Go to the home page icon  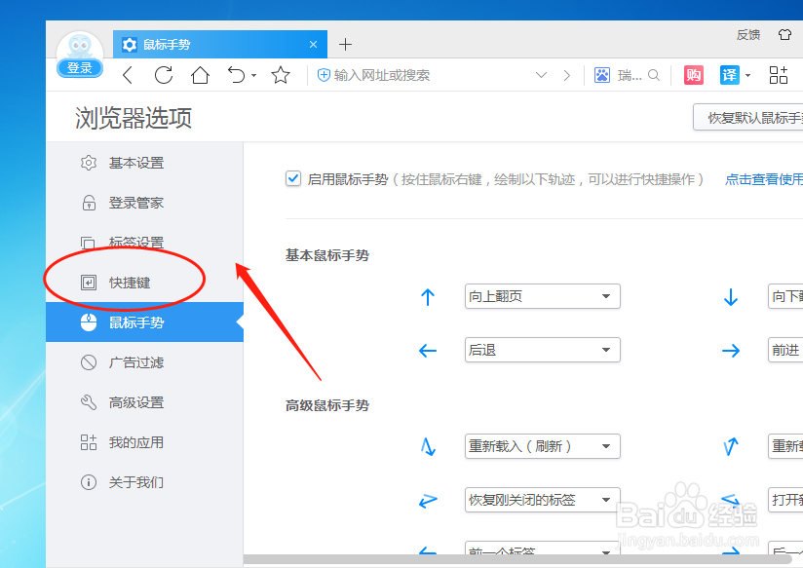pos(200,75)
